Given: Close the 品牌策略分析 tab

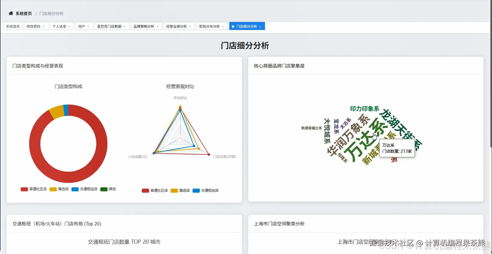Looking at the screenshot, I should [157, 27].
